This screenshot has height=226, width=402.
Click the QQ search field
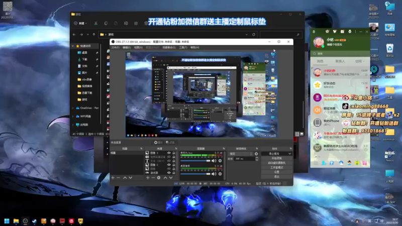point(340,54)
